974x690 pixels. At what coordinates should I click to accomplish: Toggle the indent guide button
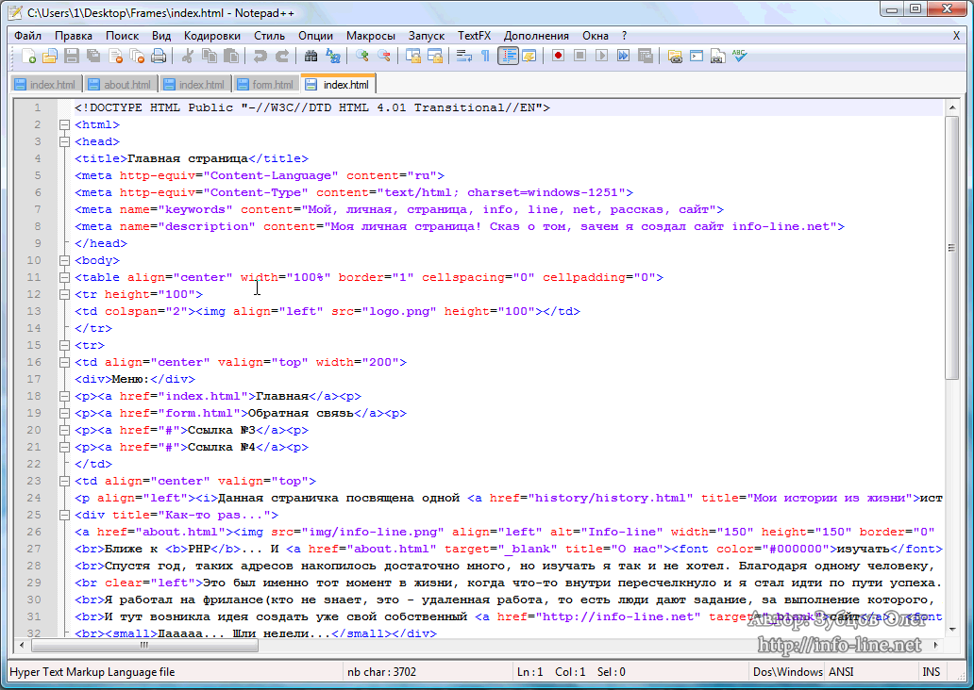click(x=509, y=57)
